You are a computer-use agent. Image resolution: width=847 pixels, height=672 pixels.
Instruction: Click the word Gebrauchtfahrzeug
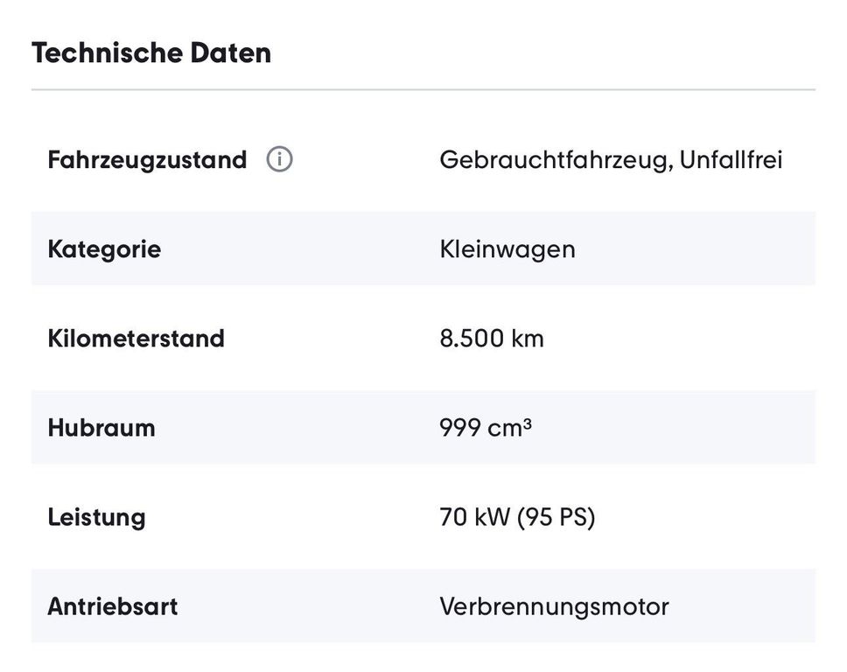coord(554,160)
